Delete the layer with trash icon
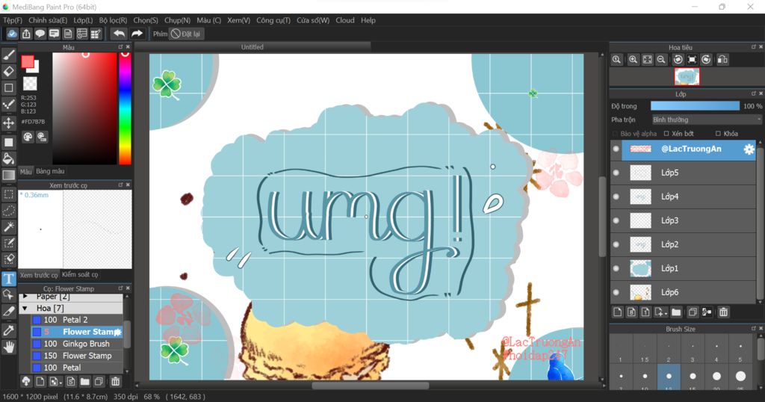 pyautogui.click(x=723, y=312)
